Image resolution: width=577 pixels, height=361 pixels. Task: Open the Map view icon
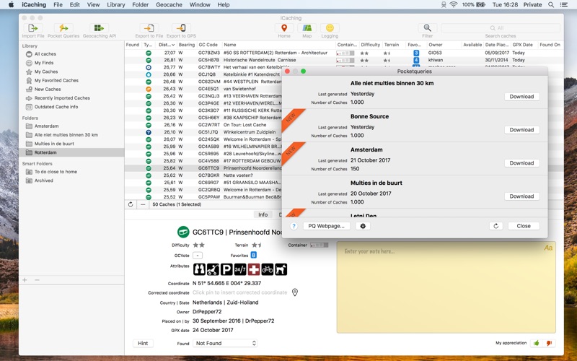(x=307, y=28)
